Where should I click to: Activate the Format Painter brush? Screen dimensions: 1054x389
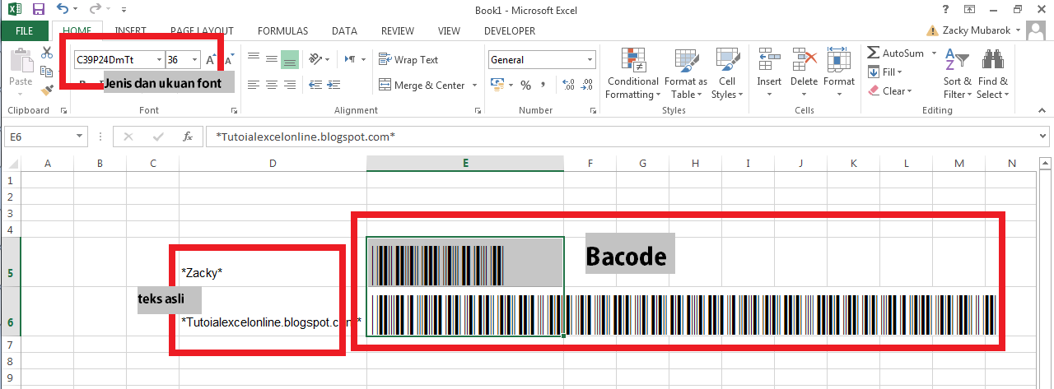tap(46, 90)
